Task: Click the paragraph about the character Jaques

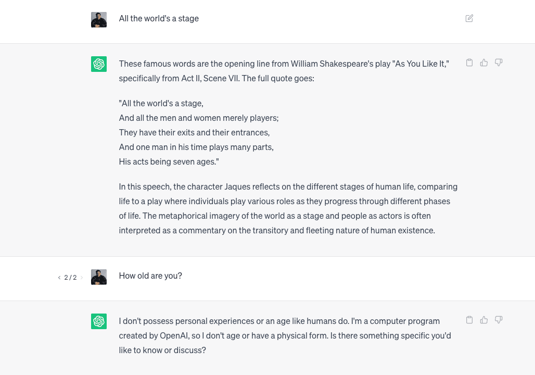Action: tap(288, 208)
